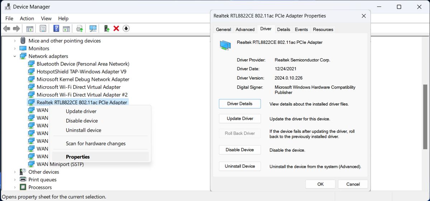
Task: Click the Other devices category icon
Action: (23, 172)
